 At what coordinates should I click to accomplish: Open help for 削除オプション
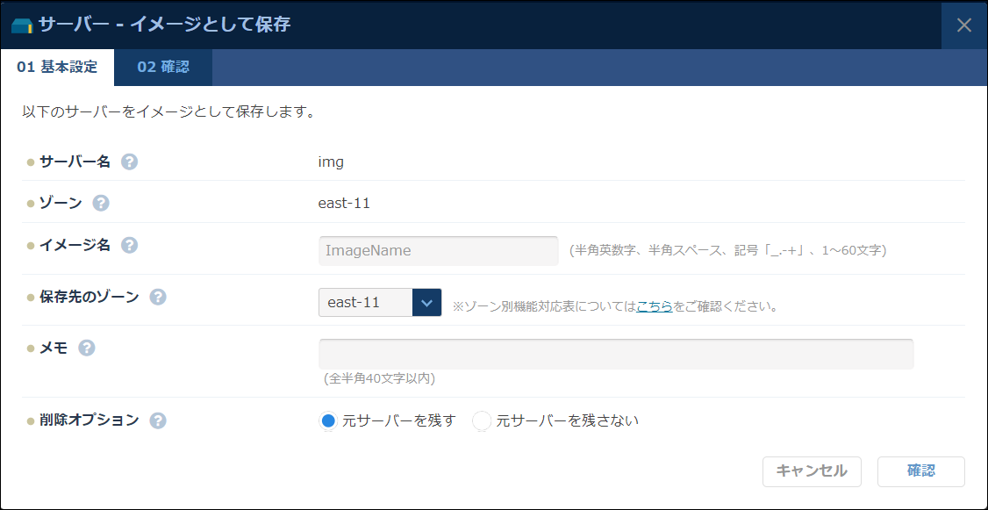pyautogui.click(x=158, y=420)
